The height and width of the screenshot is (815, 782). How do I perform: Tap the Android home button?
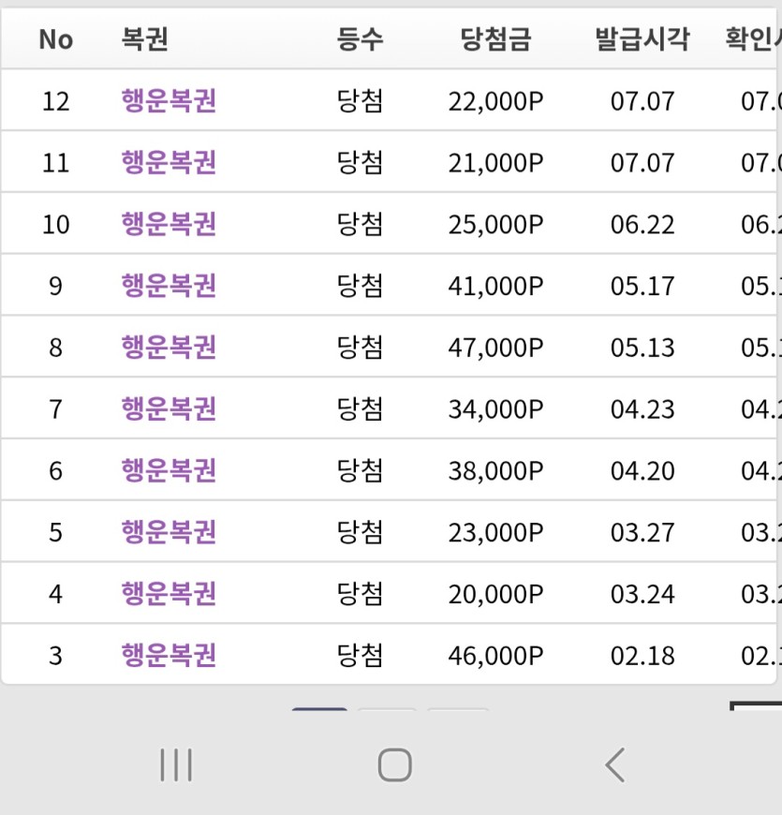point(395,765)
